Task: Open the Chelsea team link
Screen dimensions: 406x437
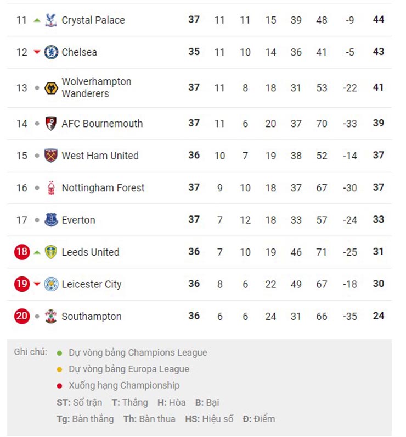Action: pyautogui.click(x=79, y=52)
